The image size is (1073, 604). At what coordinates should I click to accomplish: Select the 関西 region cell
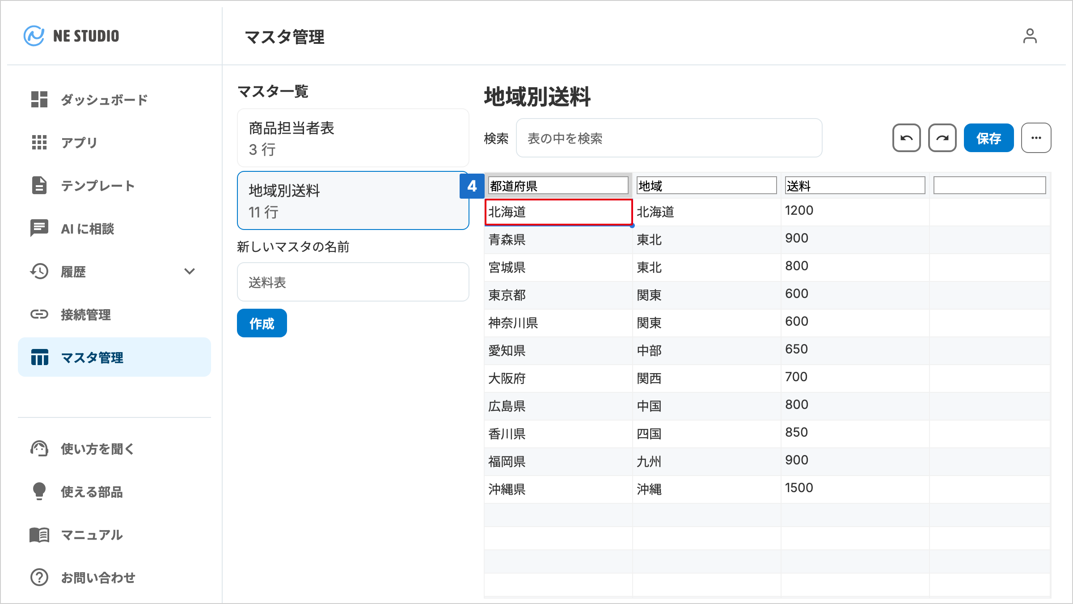pos(707,379)
